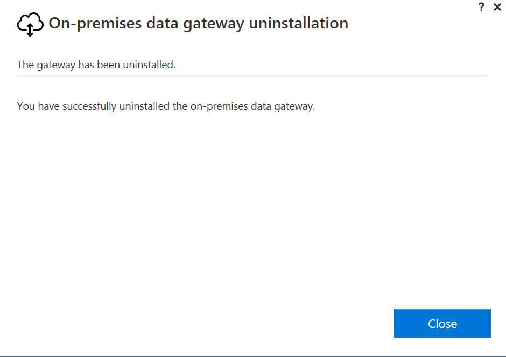Click the 'On-premises data gateway uninstallation' heading

[x=198, y=24]
